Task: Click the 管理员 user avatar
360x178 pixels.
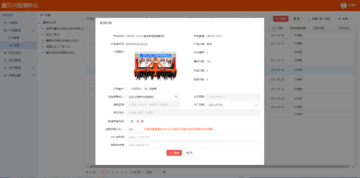Action: click(344, 5)
